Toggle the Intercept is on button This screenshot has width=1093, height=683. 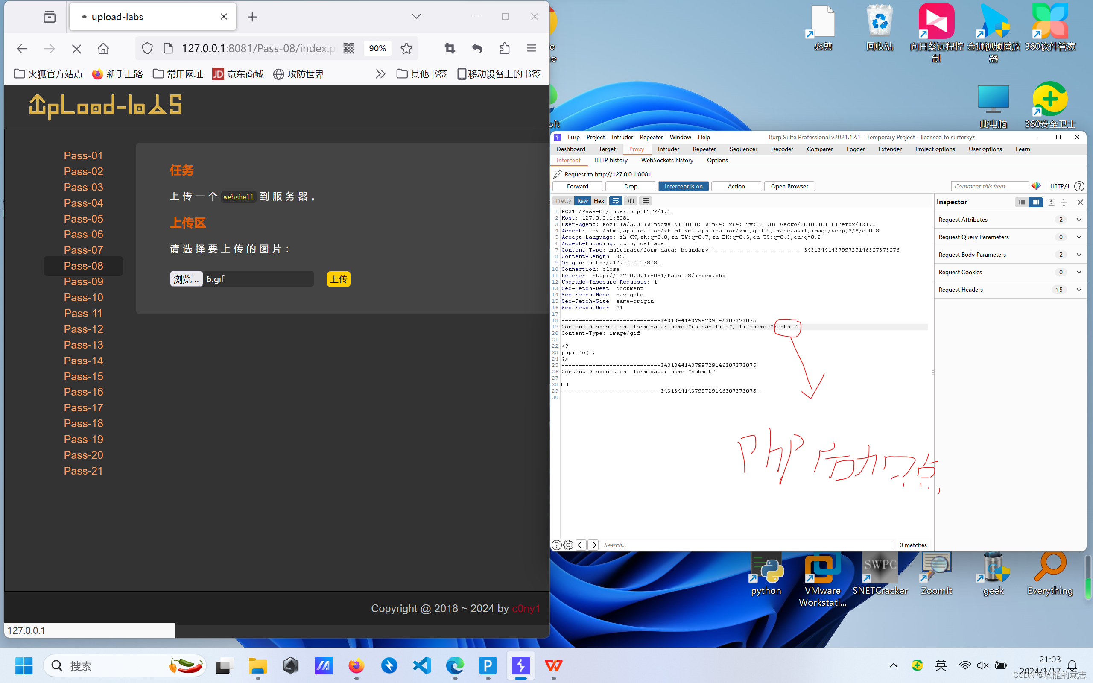pos(683,186)
